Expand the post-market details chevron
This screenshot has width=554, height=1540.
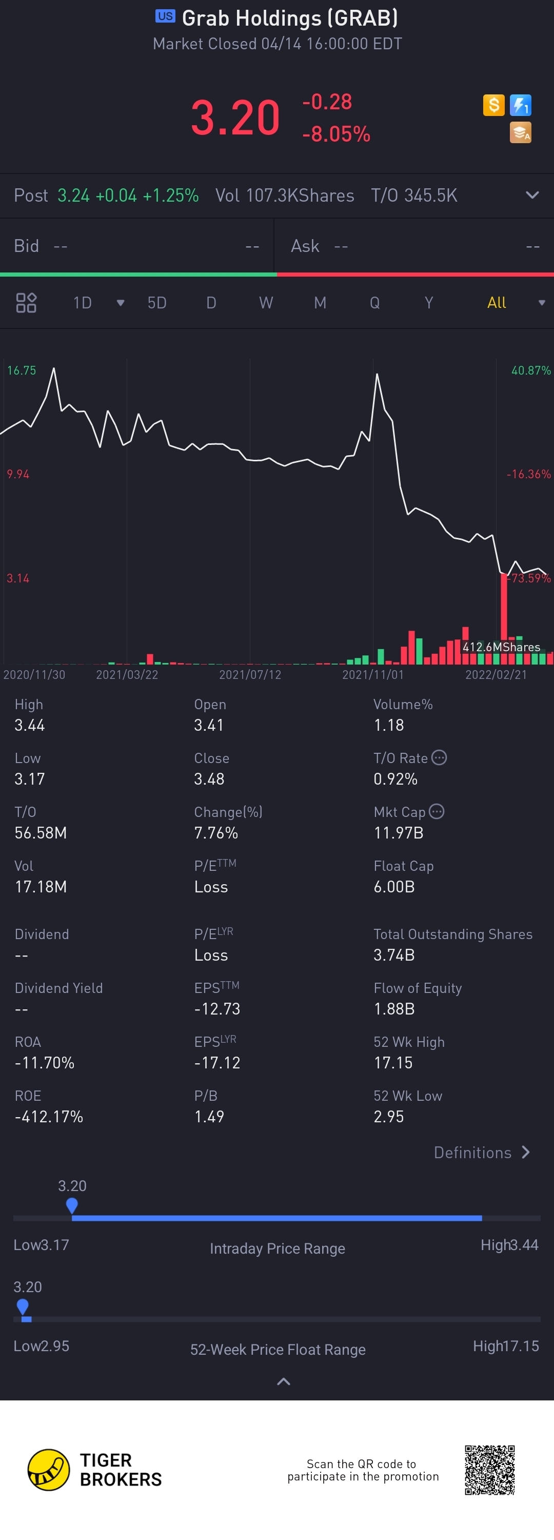pyautogui.click(x=532, y=195)
